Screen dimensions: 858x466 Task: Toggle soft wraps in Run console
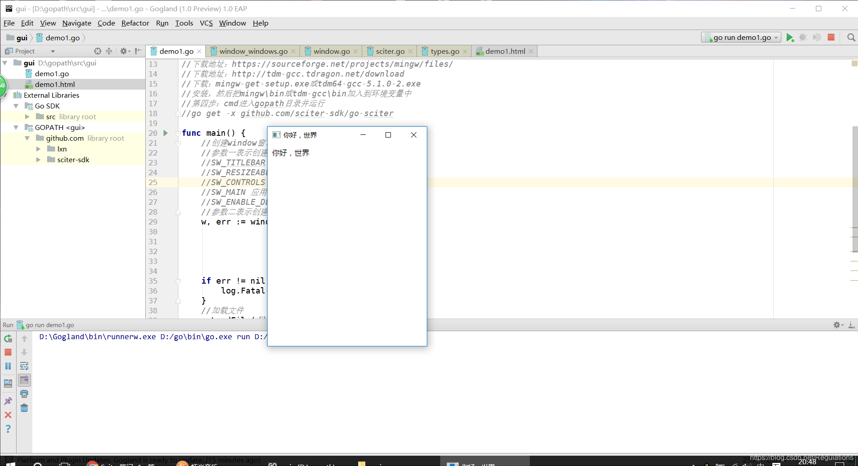[x=24, y=366]
